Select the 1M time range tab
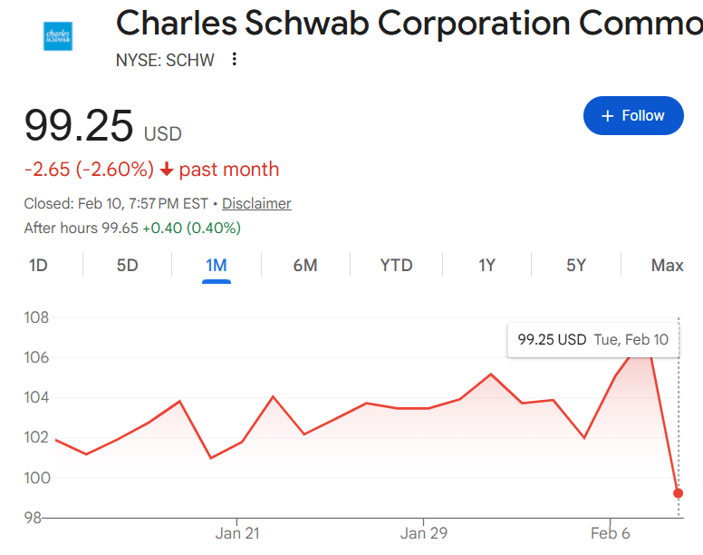 click(217, 266)
